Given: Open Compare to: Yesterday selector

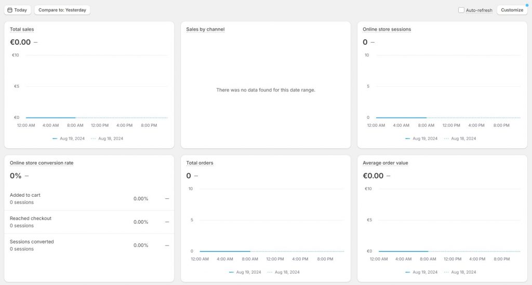Looking at the screenshot, I should (62, 10).
